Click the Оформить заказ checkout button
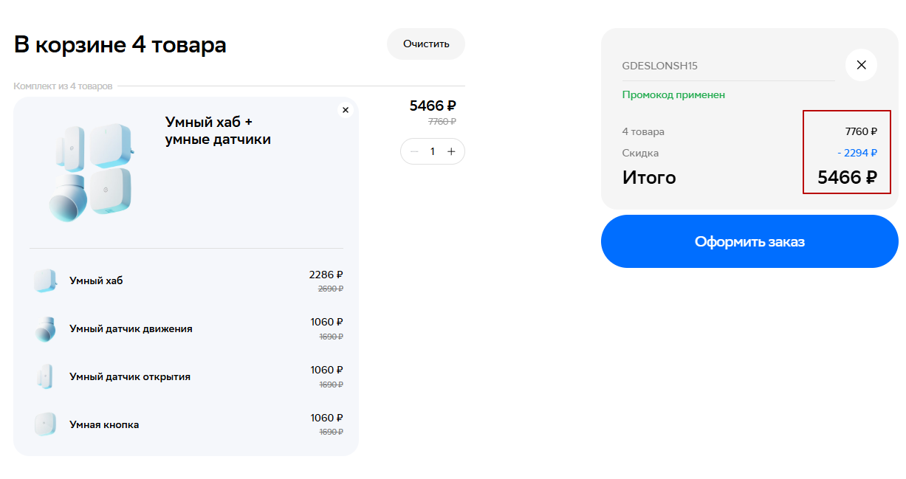The width and height of the screenshot is (906, 479). [x=749, y=241]
